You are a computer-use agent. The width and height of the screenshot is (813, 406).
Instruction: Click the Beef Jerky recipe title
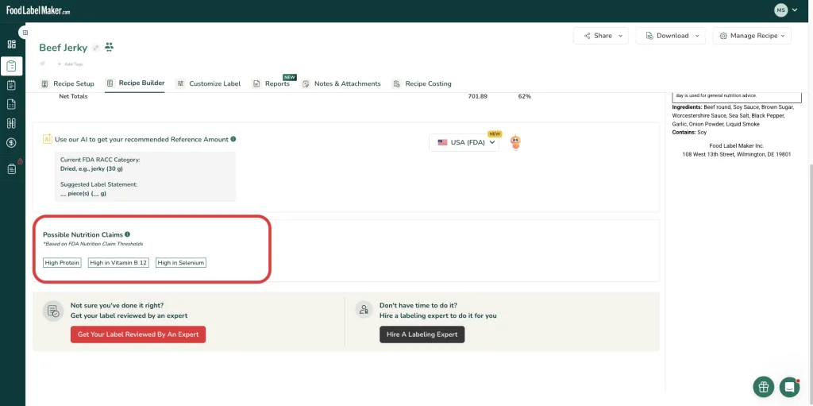click(64, 48)
